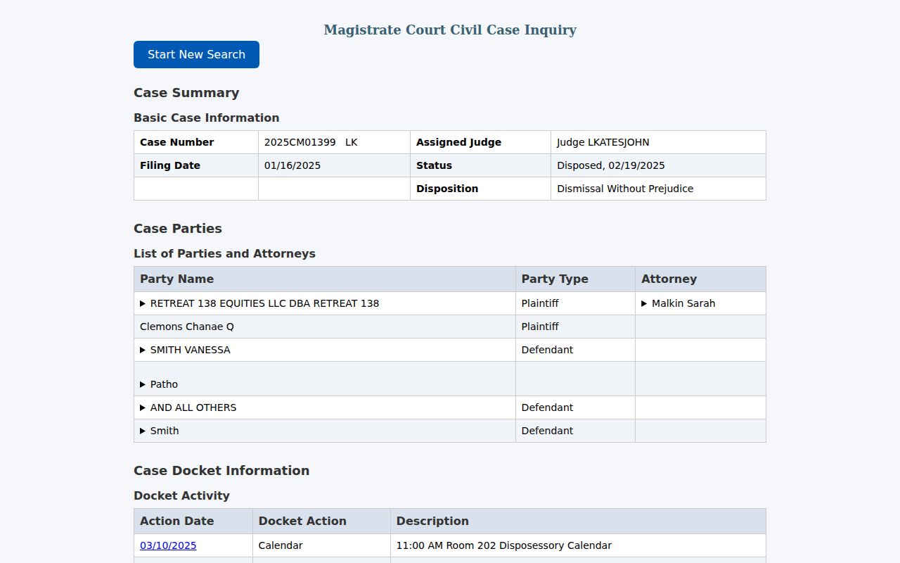The height and width of the screenshot is (563, 900).
Task: Click the Judge LKATESJOHN cell
Action: pos(658,142)
